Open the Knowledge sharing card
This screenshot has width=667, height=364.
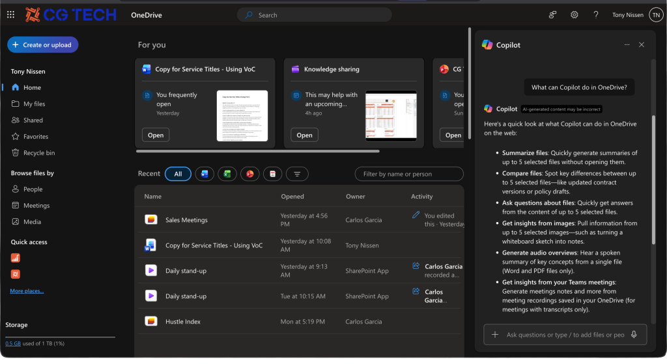pos(305,135)
